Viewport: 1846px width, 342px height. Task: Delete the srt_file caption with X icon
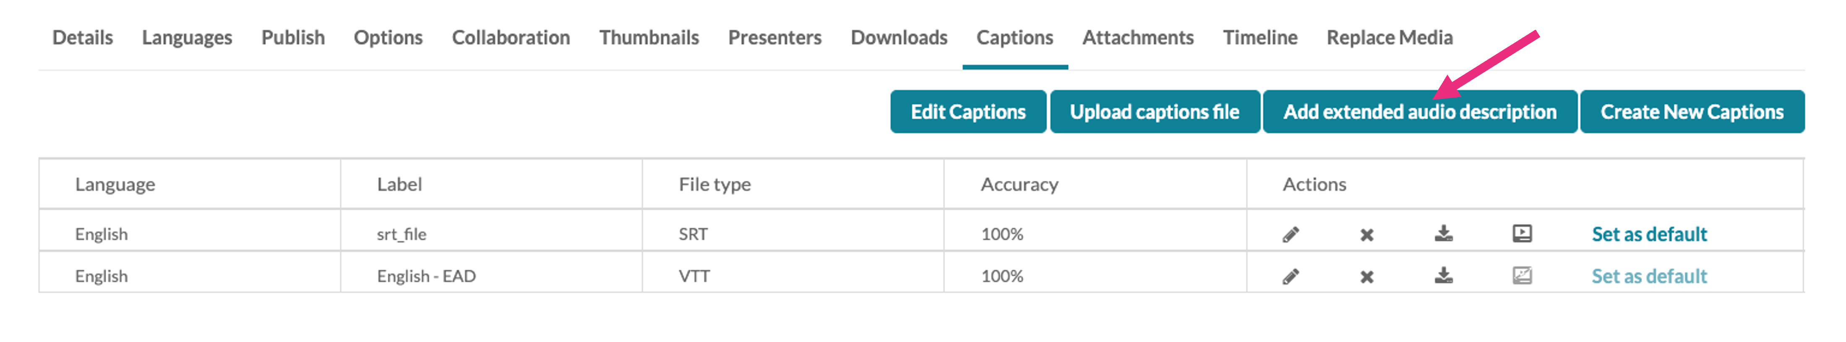(x=1366, y=235)
